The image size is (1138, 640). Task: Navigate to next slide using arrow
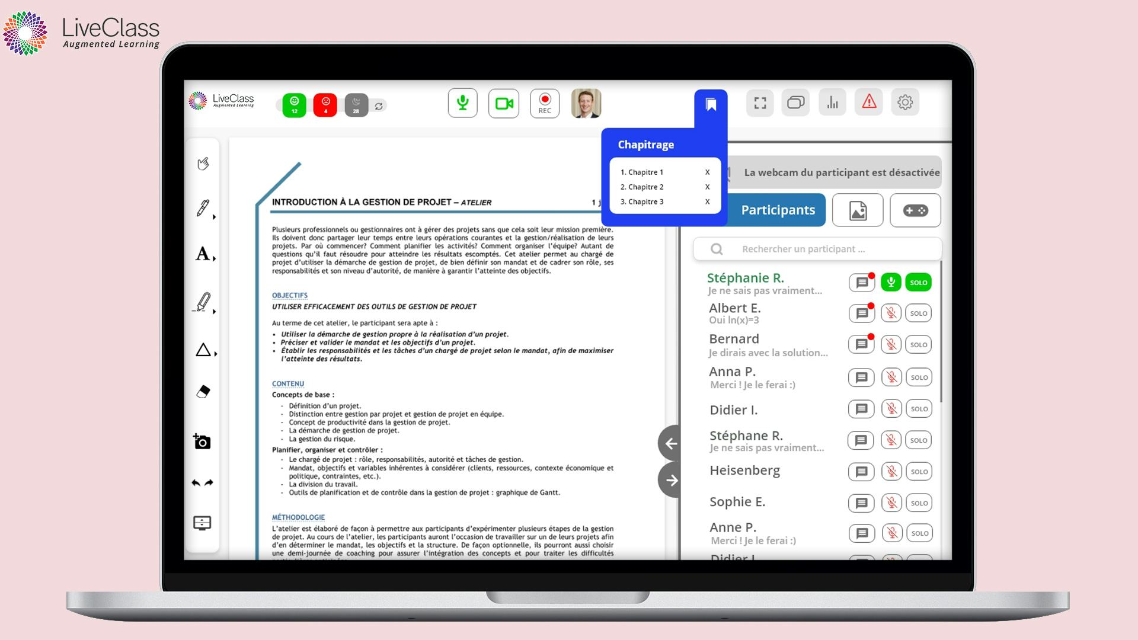click(x=670, y=479)
